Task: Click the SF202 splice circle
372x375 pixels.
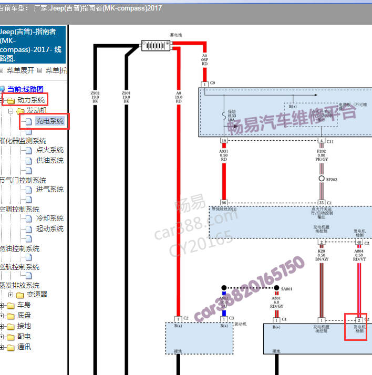Action: tap(322, 179)
